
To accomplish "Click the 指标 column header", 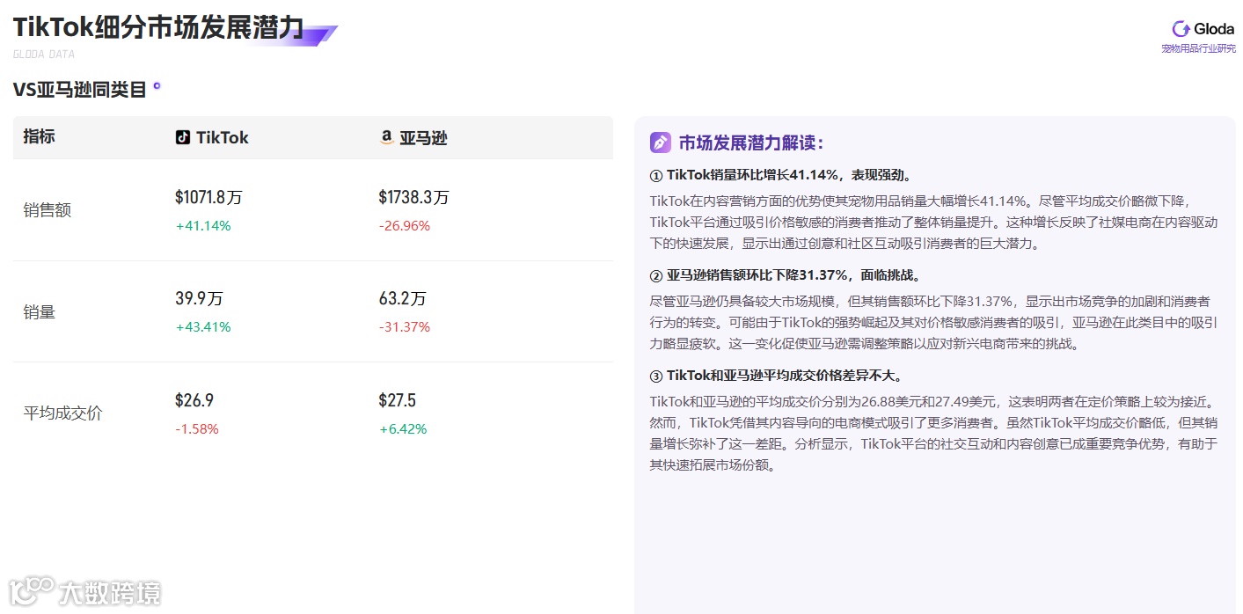I will (39, 136).
